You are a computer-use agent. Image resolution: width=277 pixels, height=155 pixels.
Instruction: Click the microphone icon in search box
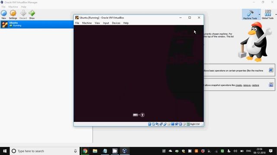75,151
